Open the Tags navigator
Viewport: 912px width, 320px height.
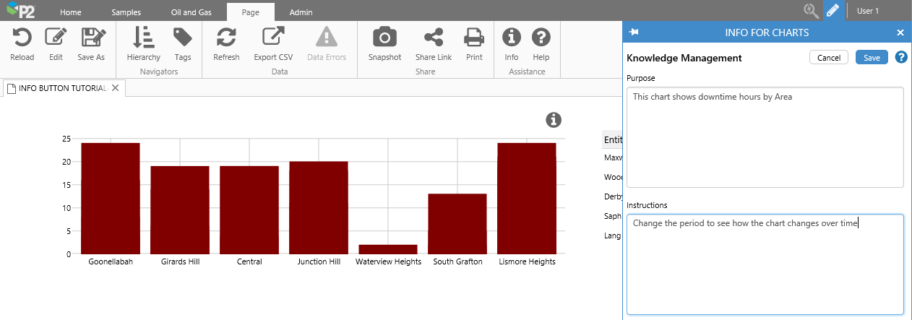(x=183, y=38)
